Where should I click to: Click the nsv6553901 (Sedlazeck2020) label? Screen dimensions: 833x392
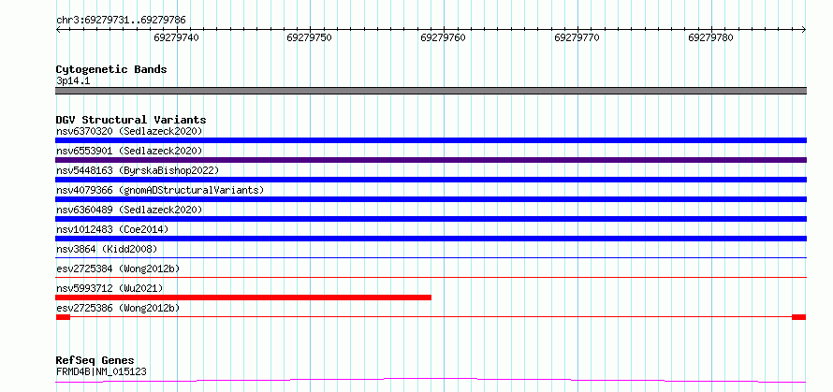click(x=129, y=151)
